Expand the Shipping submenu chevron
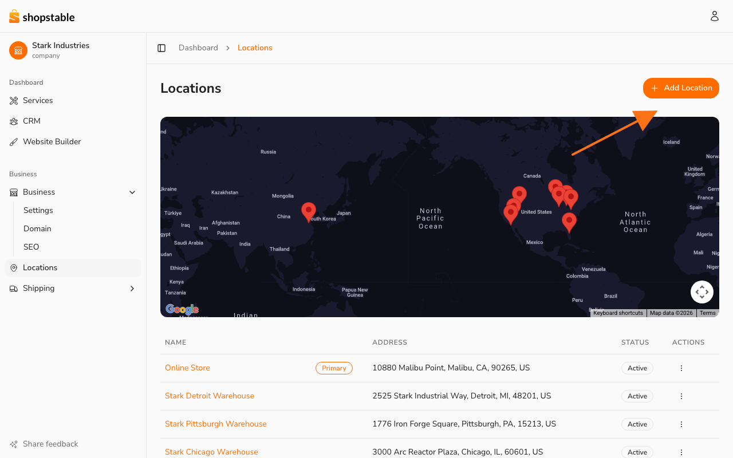This screenshot has height=458, width=733. pos(132,289)
